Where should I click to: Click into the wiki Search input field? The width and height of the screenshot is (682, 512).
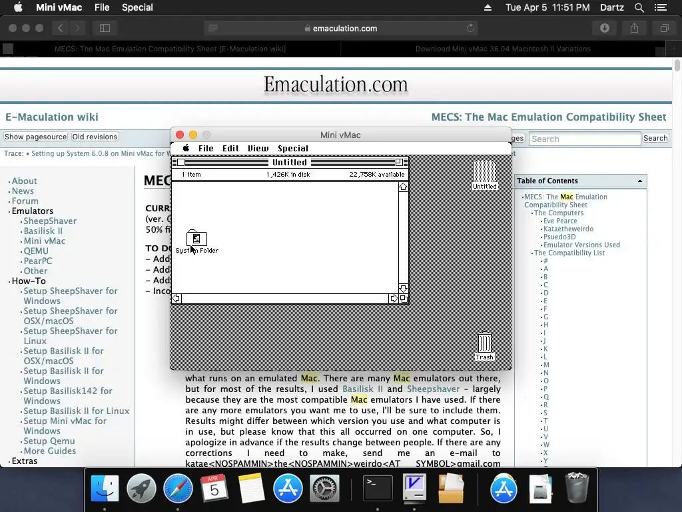click(585, 139)
